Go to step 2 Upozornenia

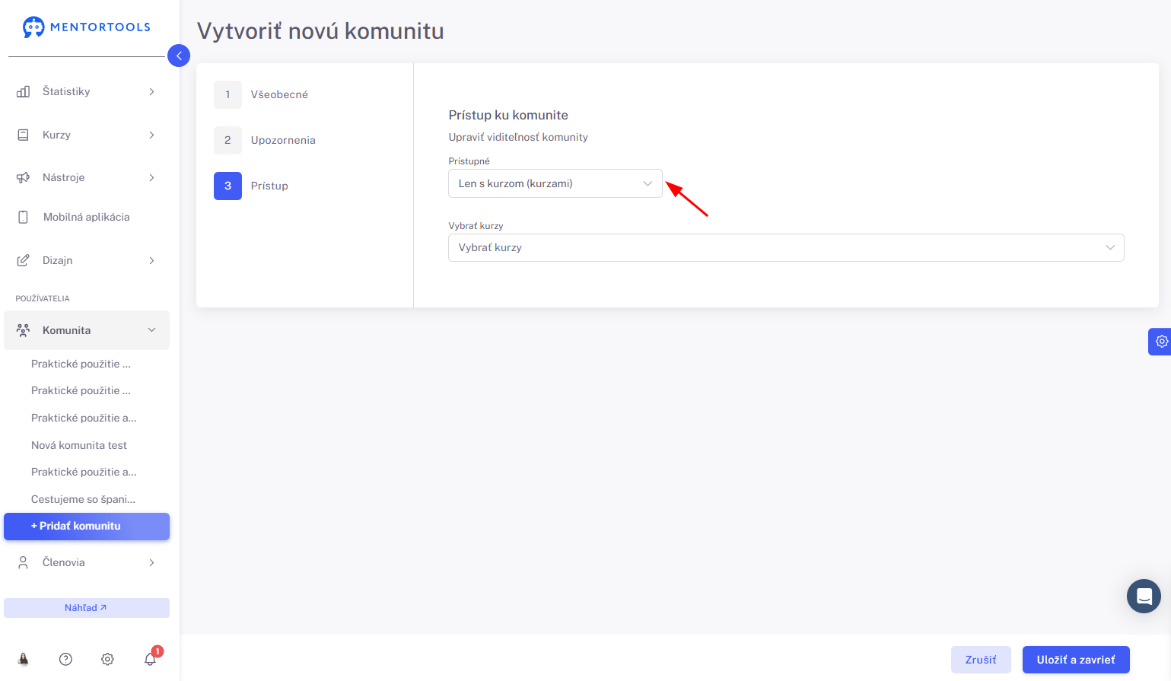coord(265,140)
